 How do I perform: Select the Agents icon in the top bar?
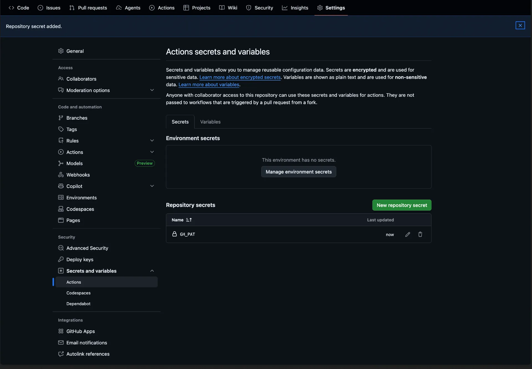tap(119, 8)
